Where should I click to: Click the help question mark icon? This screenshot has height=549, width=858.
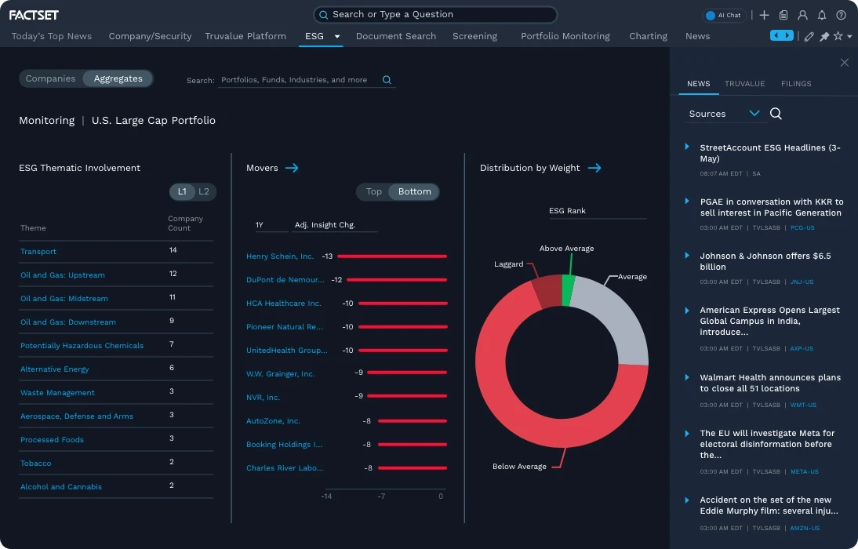841,15
